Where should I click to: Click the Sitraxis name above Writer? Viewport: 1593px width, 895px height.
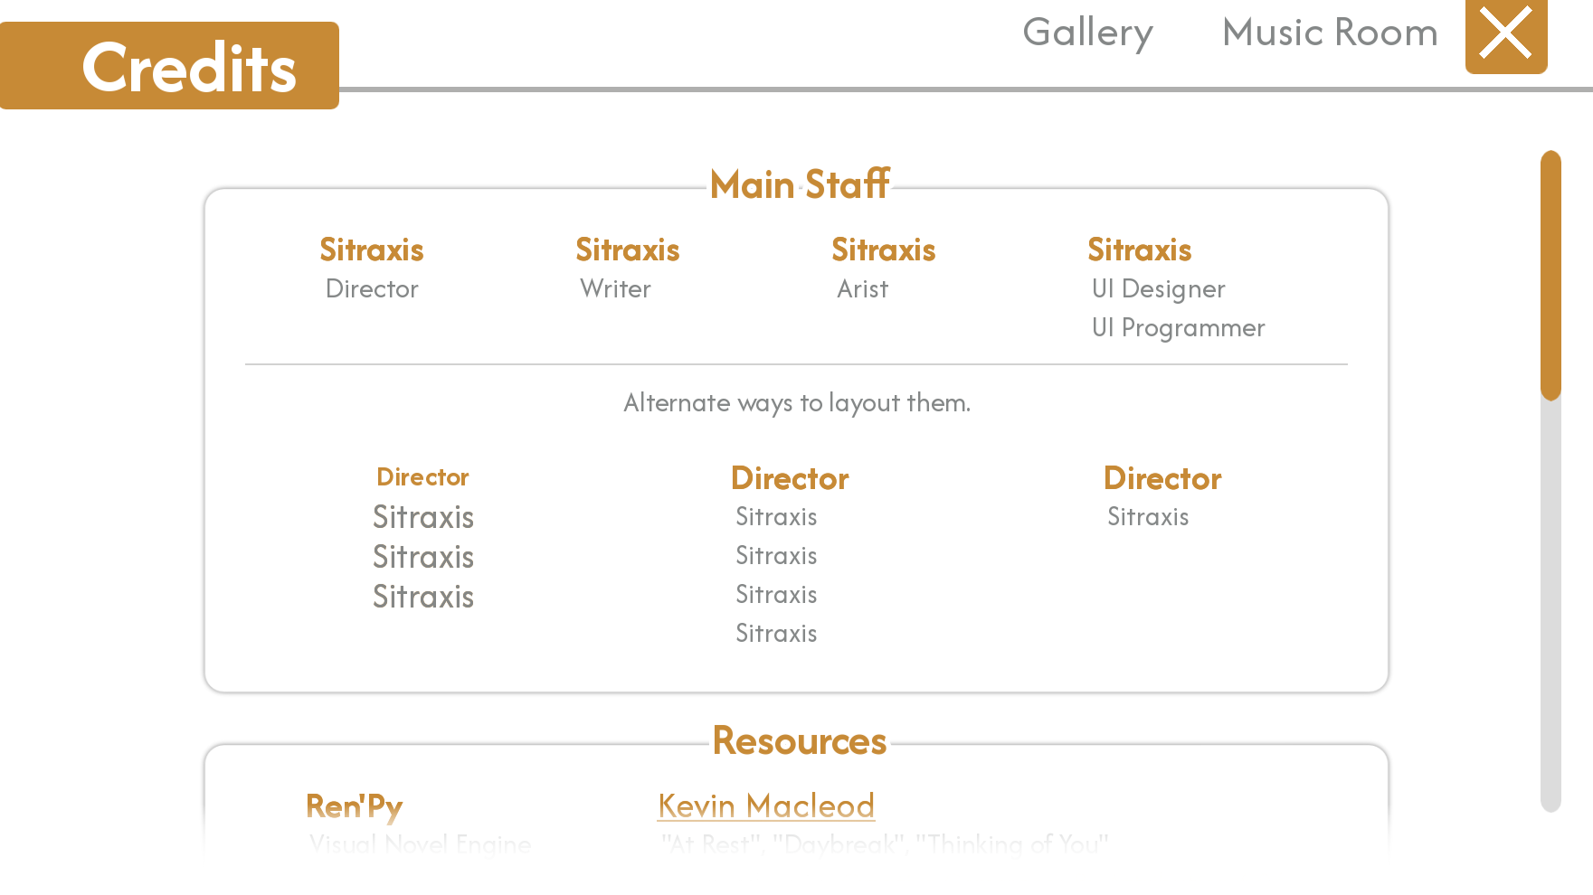click(x=627, y=250)
